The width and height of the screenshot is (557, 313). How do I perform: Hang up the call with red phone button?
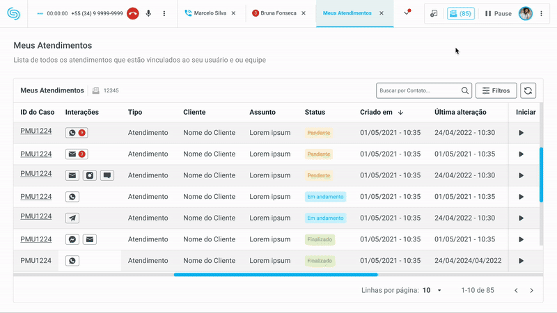point(133,13)
